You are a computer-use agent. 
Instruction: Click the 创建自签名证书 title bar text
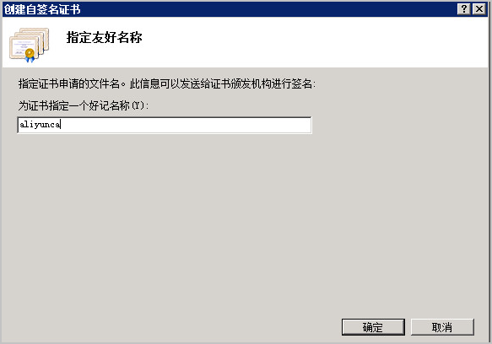click(x=42, y=9)
